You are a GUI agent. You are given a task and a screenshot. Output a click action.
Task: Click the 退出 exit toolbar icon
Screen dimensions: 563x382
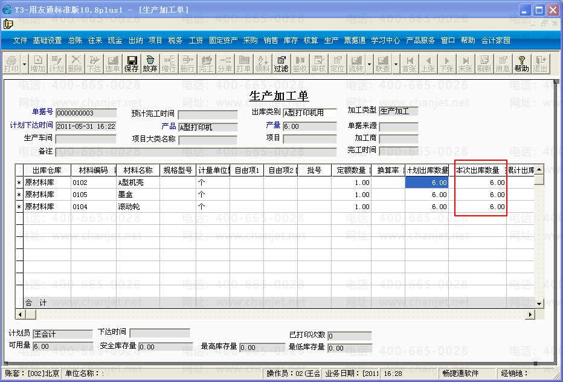coord(541,63)
